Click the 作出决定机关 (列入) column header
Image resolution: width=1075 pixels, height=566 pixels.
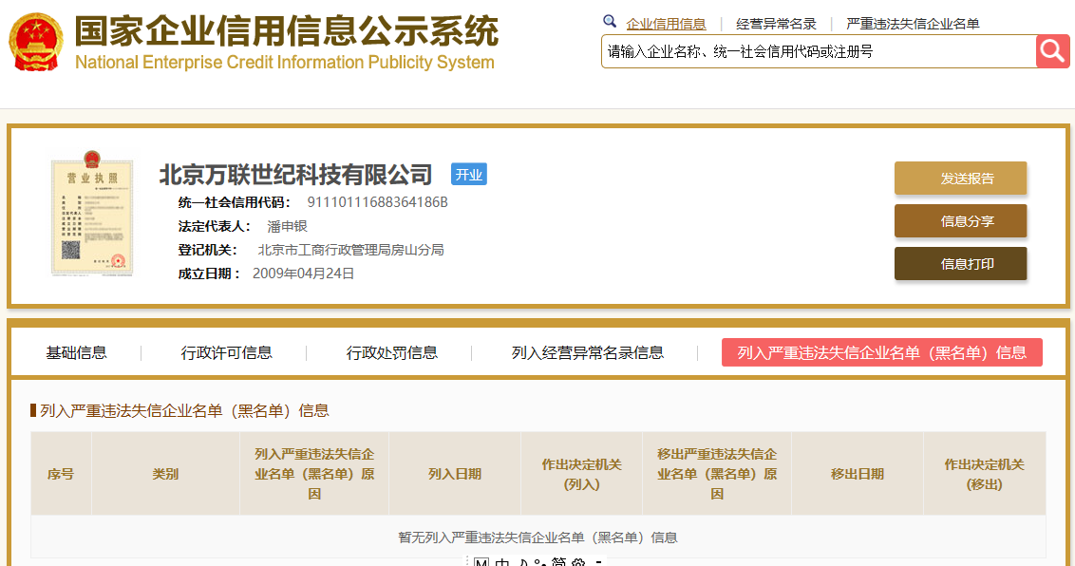pos(581,474)
